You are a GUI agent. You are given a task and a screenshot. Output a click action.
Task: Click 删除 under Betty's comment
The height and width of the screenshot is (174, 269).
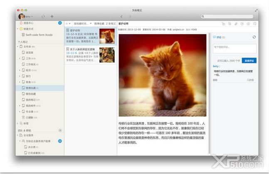point(215,80)
